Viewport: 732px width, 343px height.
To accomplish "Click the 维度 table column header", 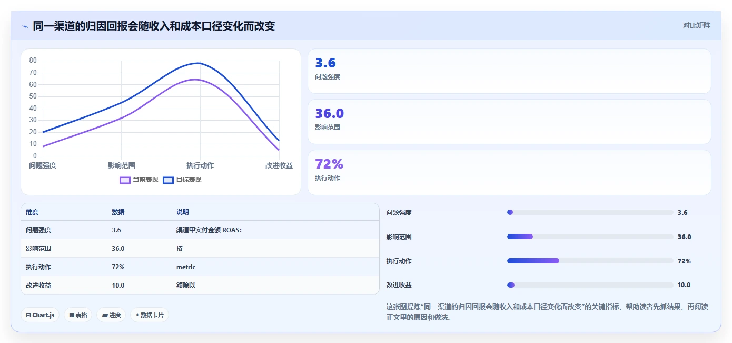I will [x=32, y=212].
